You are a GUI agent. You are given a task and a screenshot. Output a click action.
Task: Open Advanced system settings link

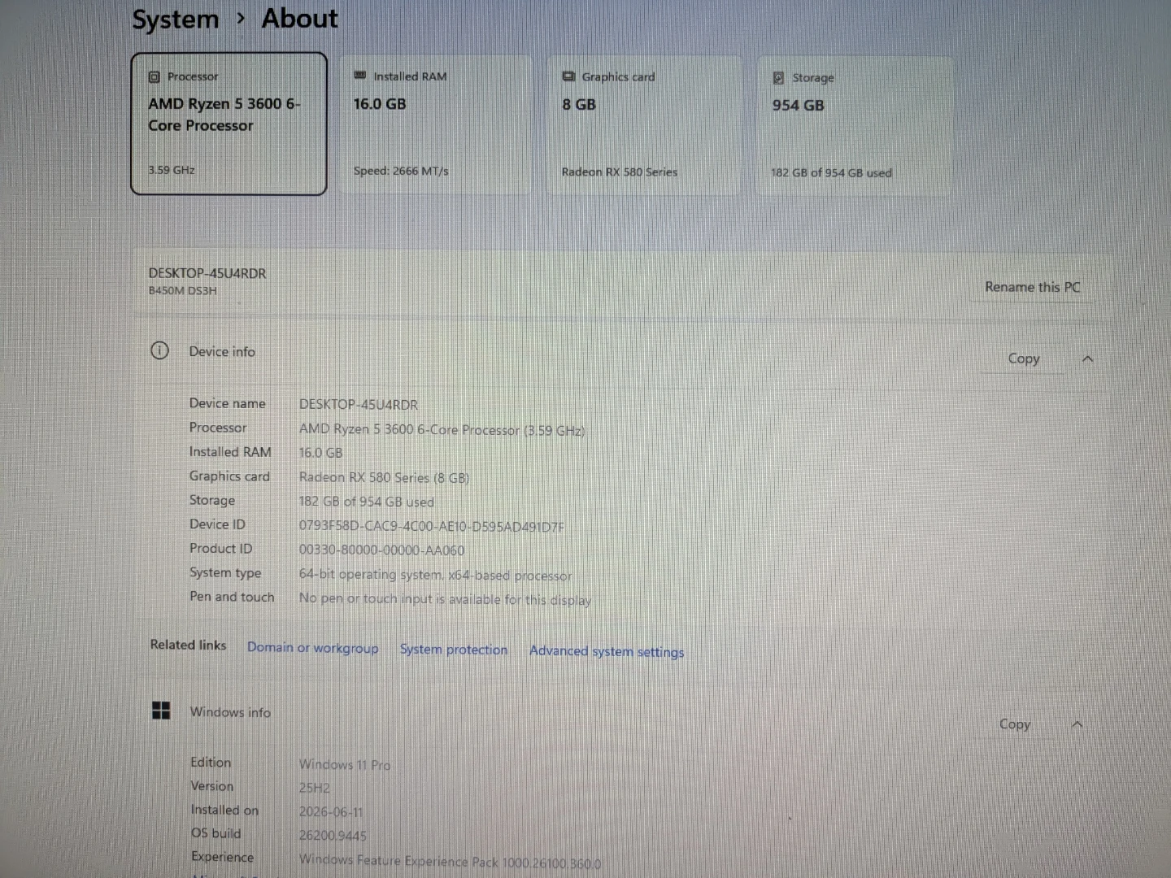coord(607,651)
